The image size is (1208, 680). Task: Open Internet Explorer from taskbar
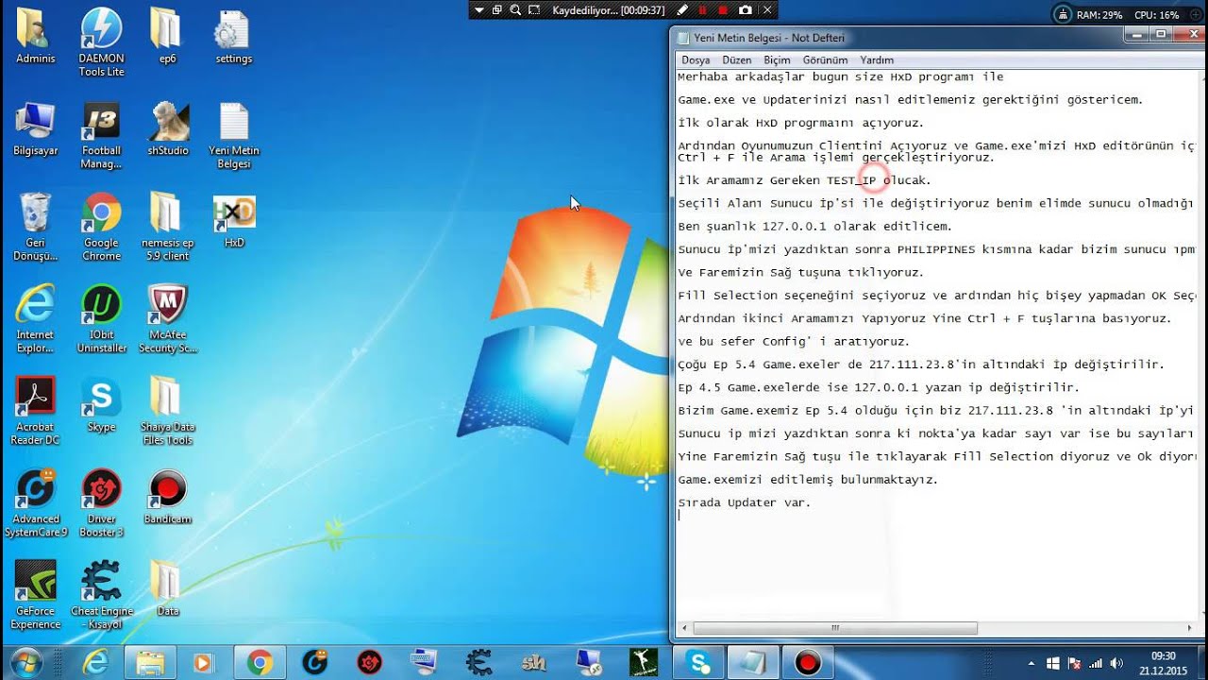point(94,663)
